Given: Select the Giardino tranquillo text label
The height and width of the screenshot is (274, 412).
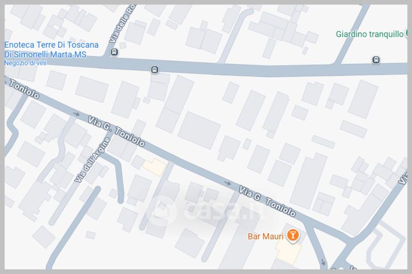Looking at the screenshot, I should [x=369, y=34].
